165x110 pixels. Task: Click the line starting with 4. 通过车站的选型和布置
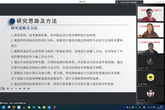pyautogui.click(x=67, y=62)
